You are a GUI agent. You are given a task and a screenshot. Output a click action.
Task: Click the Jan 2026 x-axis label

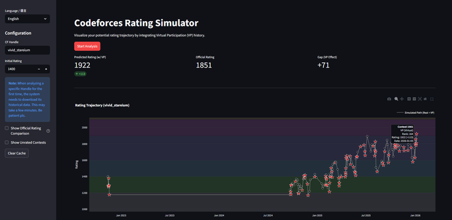pyautogui.click(x=416, y=215)
